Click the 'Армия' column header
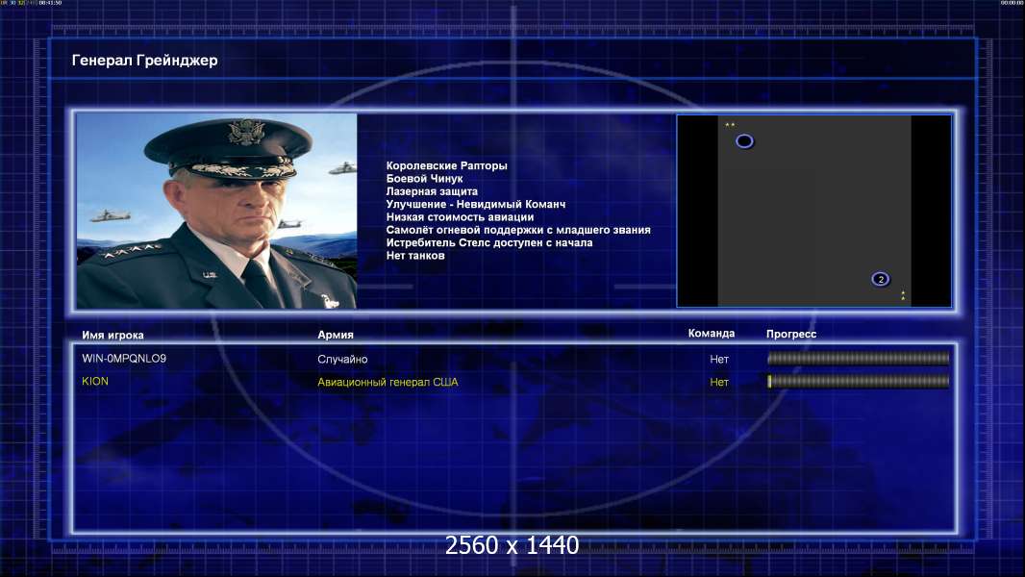 [336, 335]
